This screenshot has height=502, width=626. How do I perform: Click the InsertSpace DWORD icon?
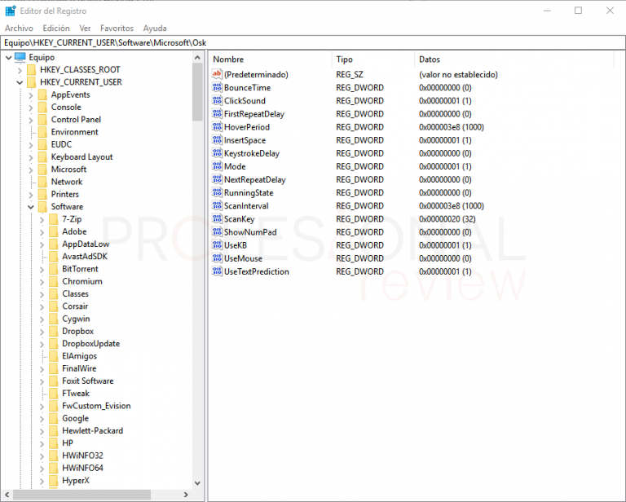click(x=217, y=140)
